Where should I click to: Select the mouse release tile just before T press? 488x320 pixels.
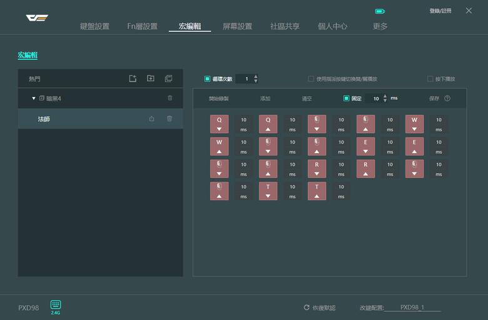click(220, 191)
